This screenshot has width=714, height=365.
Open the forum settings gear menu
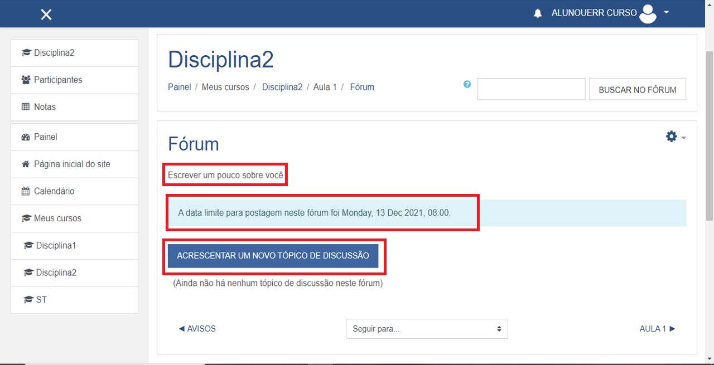[672, 137]
